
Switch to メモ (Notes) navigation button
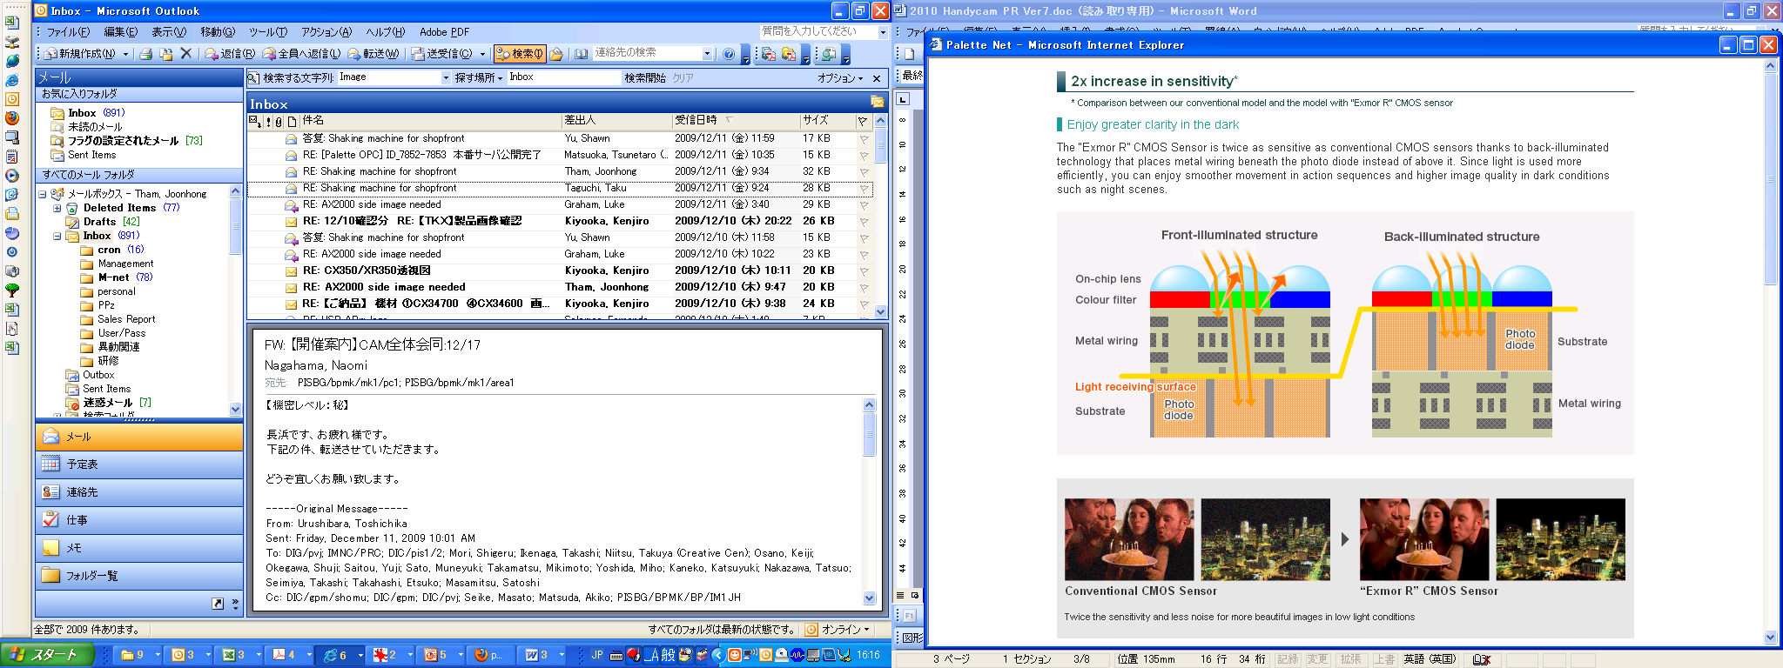point(139,548)
